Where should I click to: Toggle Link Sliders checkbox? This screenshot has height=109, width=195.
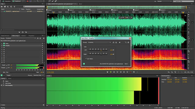click(86, 59)
